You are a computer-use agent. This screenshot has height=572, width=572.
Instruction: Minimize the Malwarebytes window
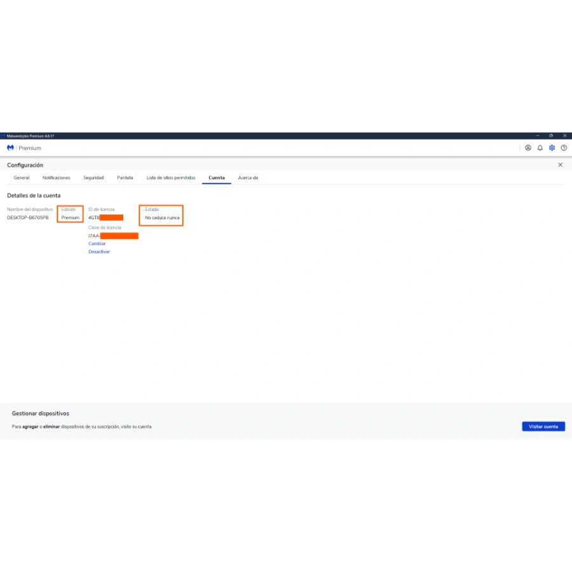coord(538,135)
